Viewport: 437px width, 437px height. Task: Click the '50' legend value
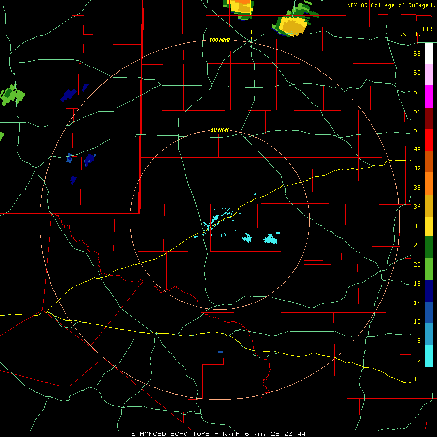tap(417, 130)
